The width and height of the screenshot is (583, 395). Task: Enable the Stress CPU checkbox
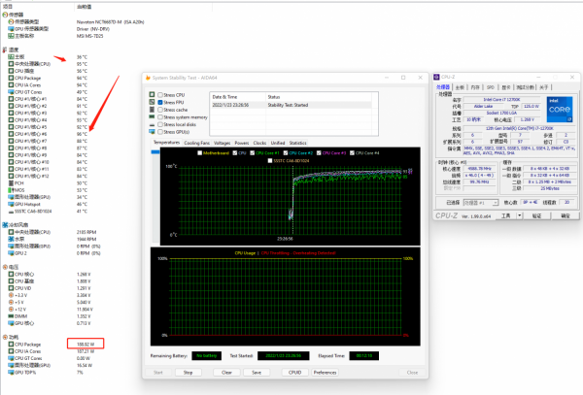pyautogui.click(x=159, y=95)
